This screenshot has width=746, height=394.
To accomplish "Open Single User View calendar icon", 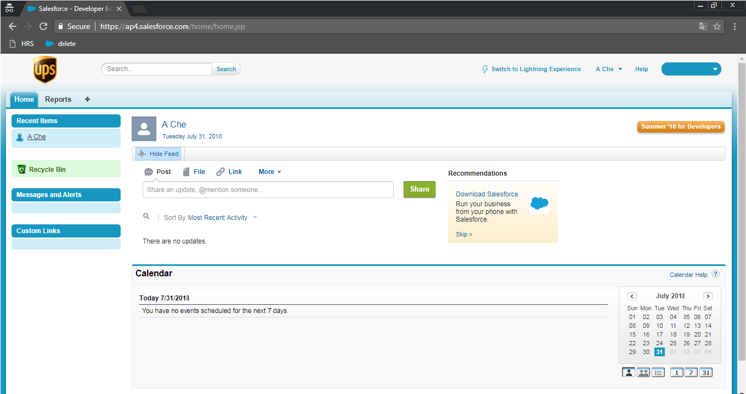I will click(x=629, y=373).
